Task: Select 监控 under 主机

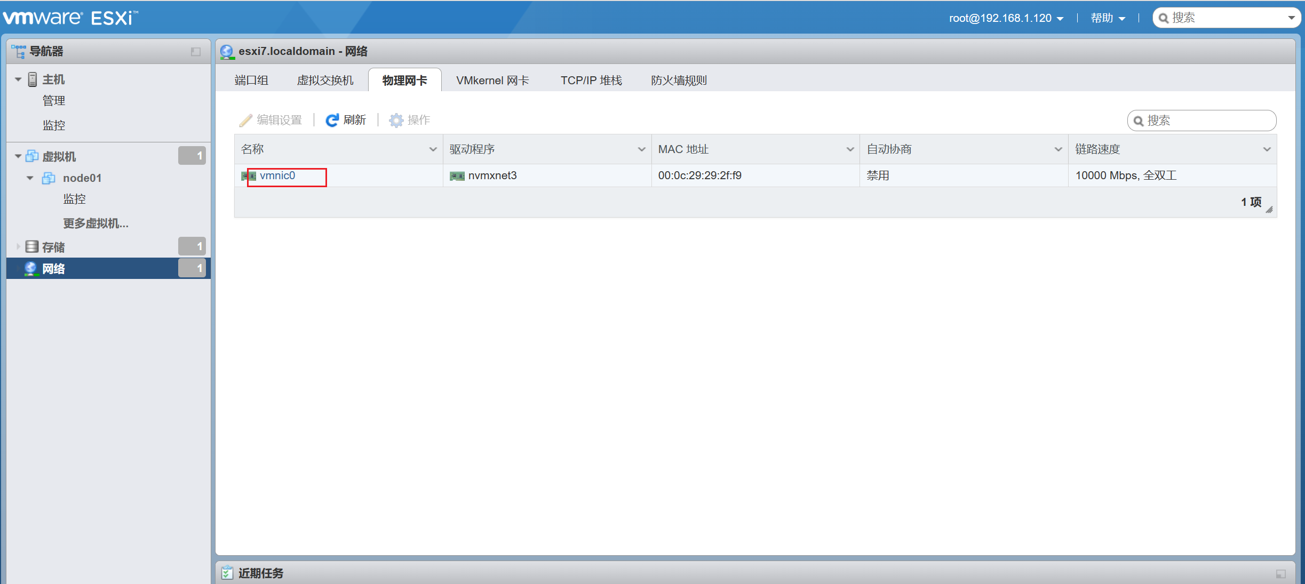Action: click(x=54, y=125)
